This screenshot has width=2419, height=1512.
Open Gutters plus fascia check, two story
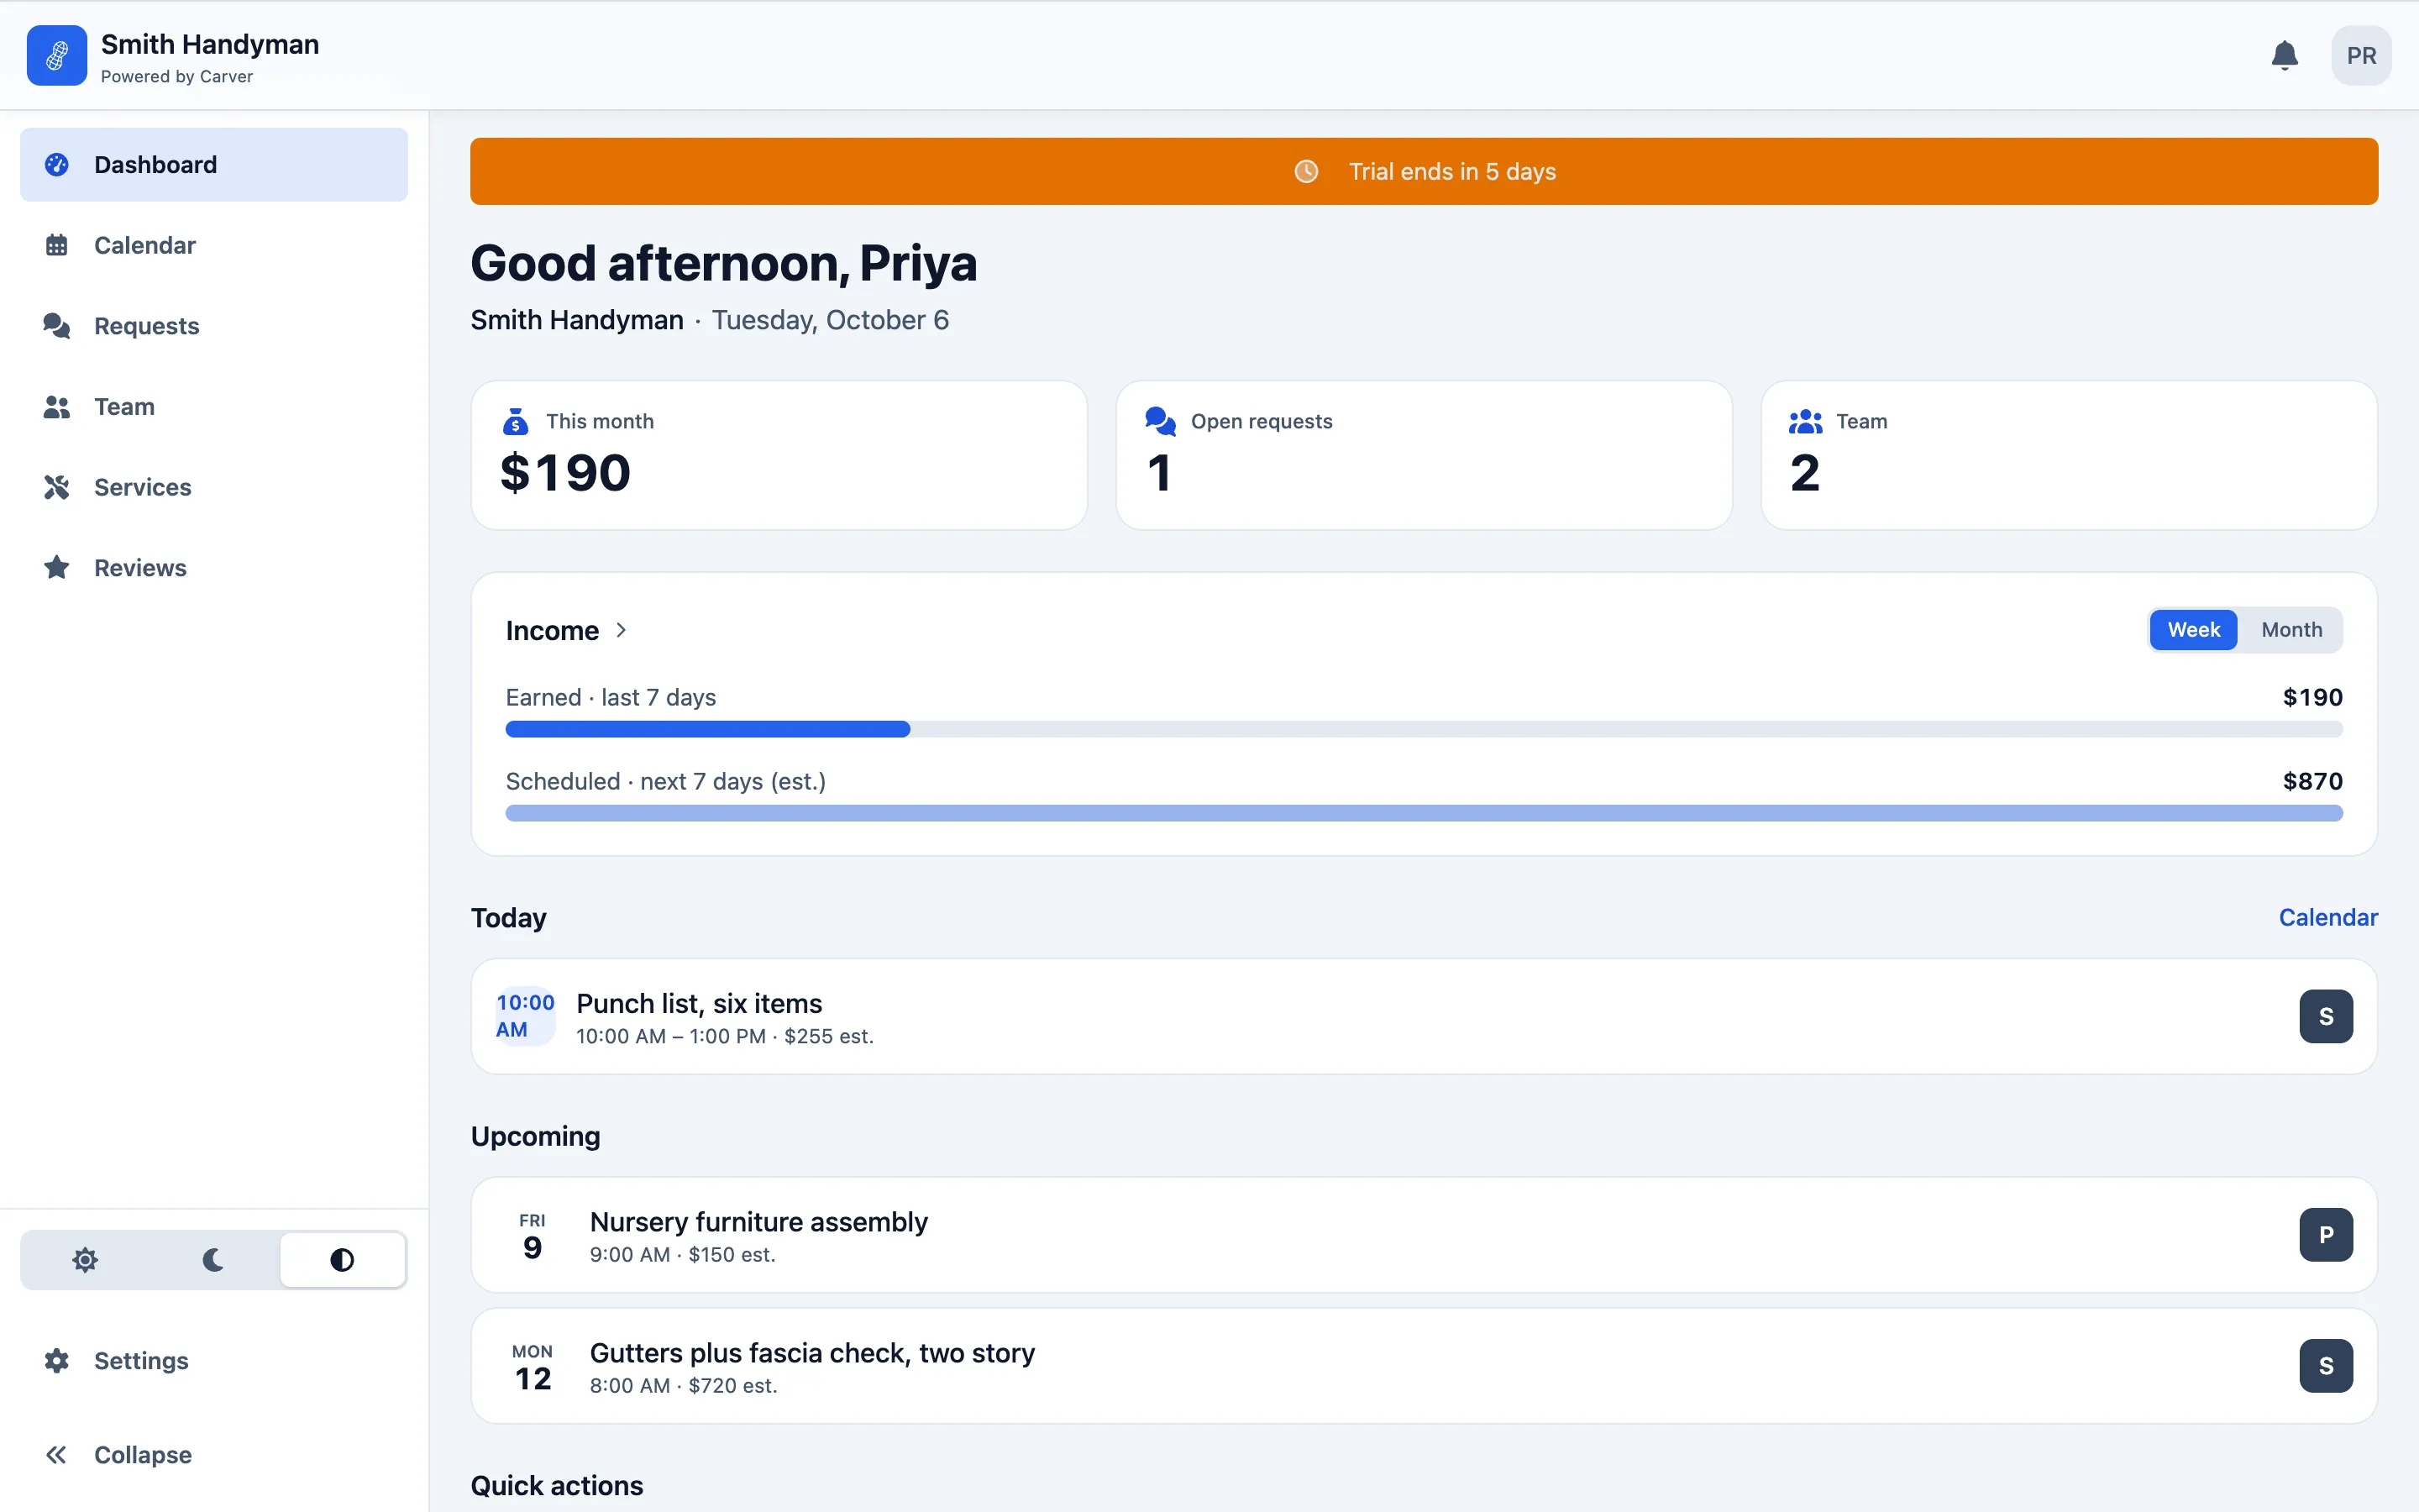coord(1424,1366)
